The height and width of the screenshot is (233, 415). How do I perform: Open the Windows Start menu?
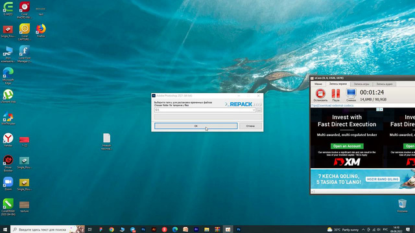point(5,229)
